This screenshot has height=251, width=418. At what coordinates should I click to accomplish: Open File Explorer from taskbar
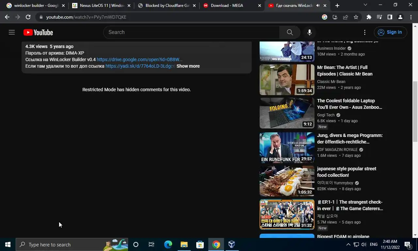(x=184, y=244)
